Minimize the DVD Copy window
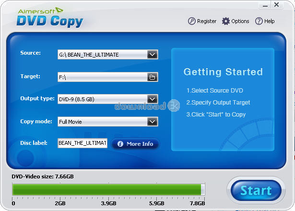The image size is (295, 211). click(265, 6)
